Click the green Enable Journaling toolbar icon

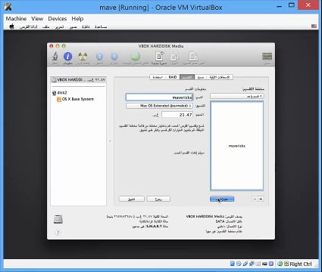(136, 57)
